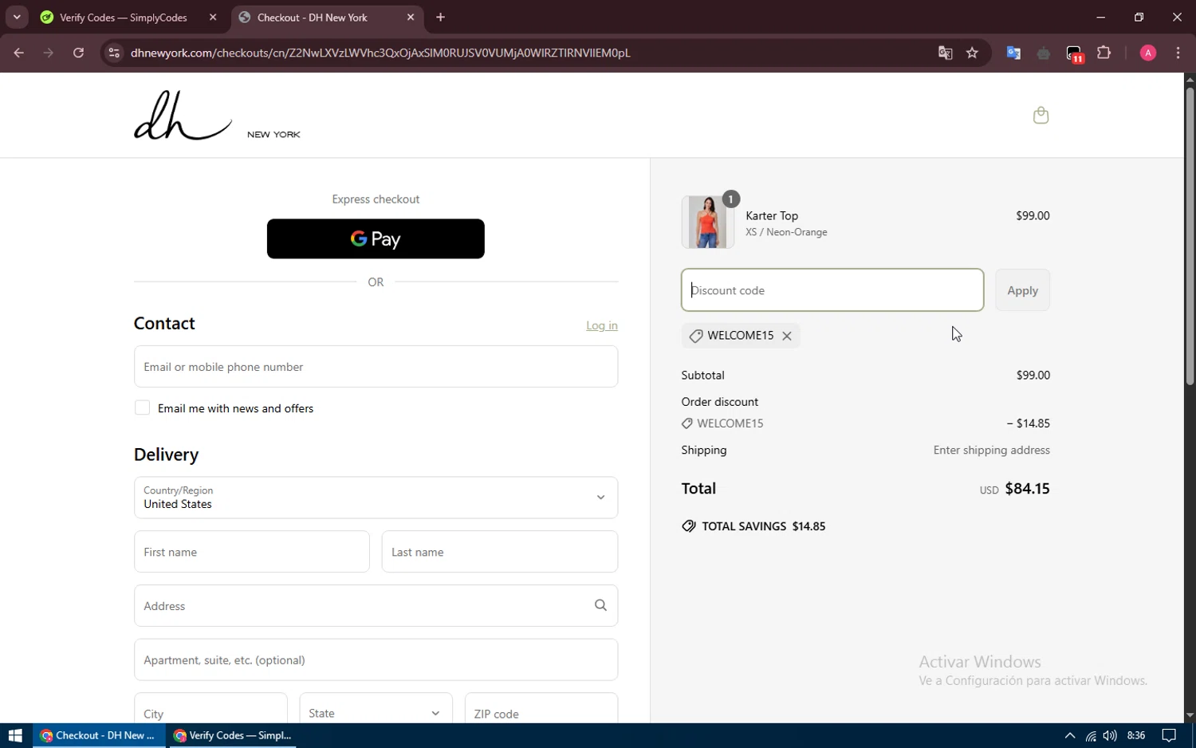1196x748 pixels.
Task: View site information icon in address bar
Action: tap(114, 53)
